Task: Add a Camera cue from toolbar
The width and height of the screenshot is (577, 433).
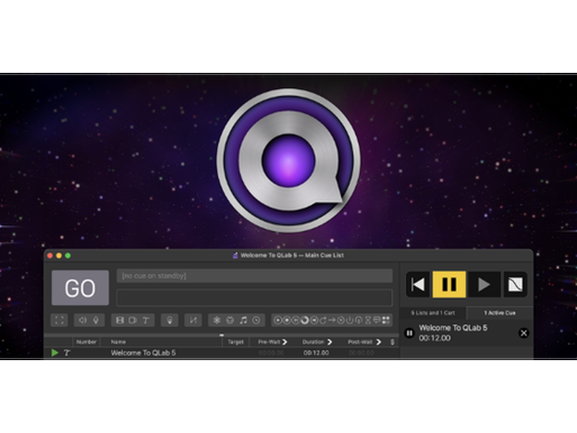Action: [x=133, y=320]
